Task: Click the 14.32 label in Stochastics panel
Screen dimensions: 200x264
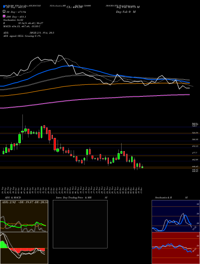Action: [194, 228]
